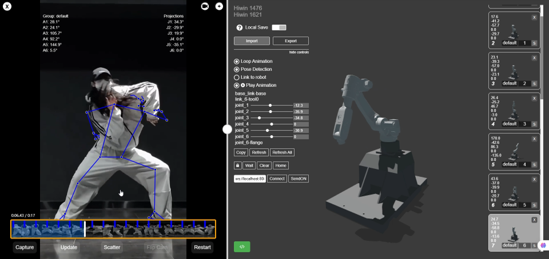The image size is (549, 259).
Task: Click the Flip Cam button
Action: [157, 247]
